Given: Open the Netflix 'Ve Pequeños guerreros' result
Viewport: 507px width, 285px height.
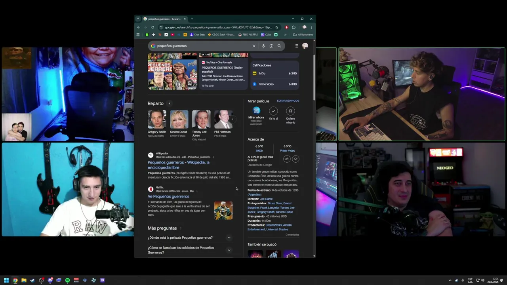Looking at the screenshot, I should click(x=168, y=196).
